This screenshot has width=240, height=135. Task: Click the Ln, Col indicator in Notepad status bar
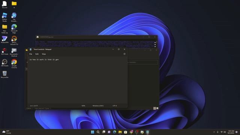click(34, 106)
